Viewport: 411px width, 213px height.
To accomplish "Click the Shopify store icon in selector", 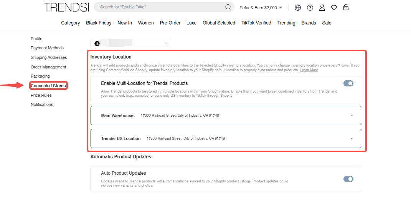I will [x=97, y=43].
